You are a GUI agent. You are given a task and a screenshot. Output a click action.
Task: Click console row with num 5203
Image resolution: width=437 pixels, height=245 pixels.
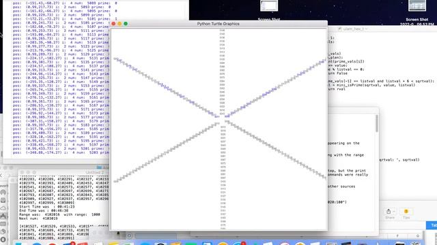point(61,152)
